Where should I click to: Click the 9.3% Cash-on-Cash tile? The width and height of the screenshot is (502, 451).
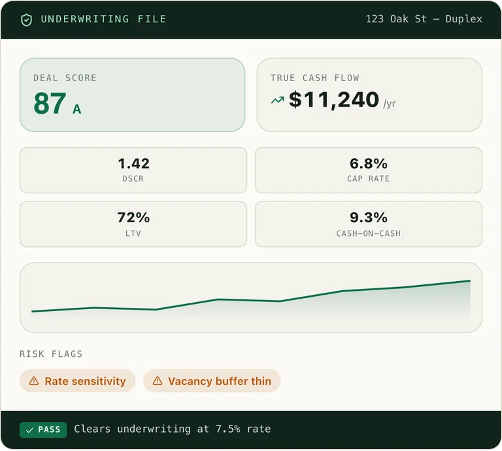tap(369, 224)
